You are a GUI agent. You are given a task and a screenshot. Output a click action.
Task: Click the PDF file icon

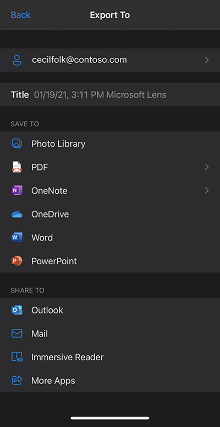point(17,167)
